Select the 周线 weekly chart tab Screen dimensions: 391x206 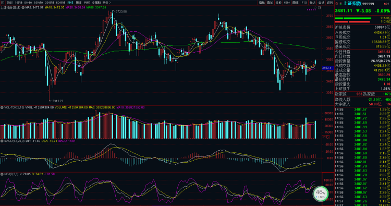79,3
